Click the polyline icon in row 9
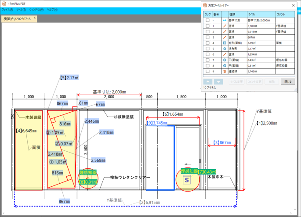The width and height of the screenshot is (301, 217). 225,71
